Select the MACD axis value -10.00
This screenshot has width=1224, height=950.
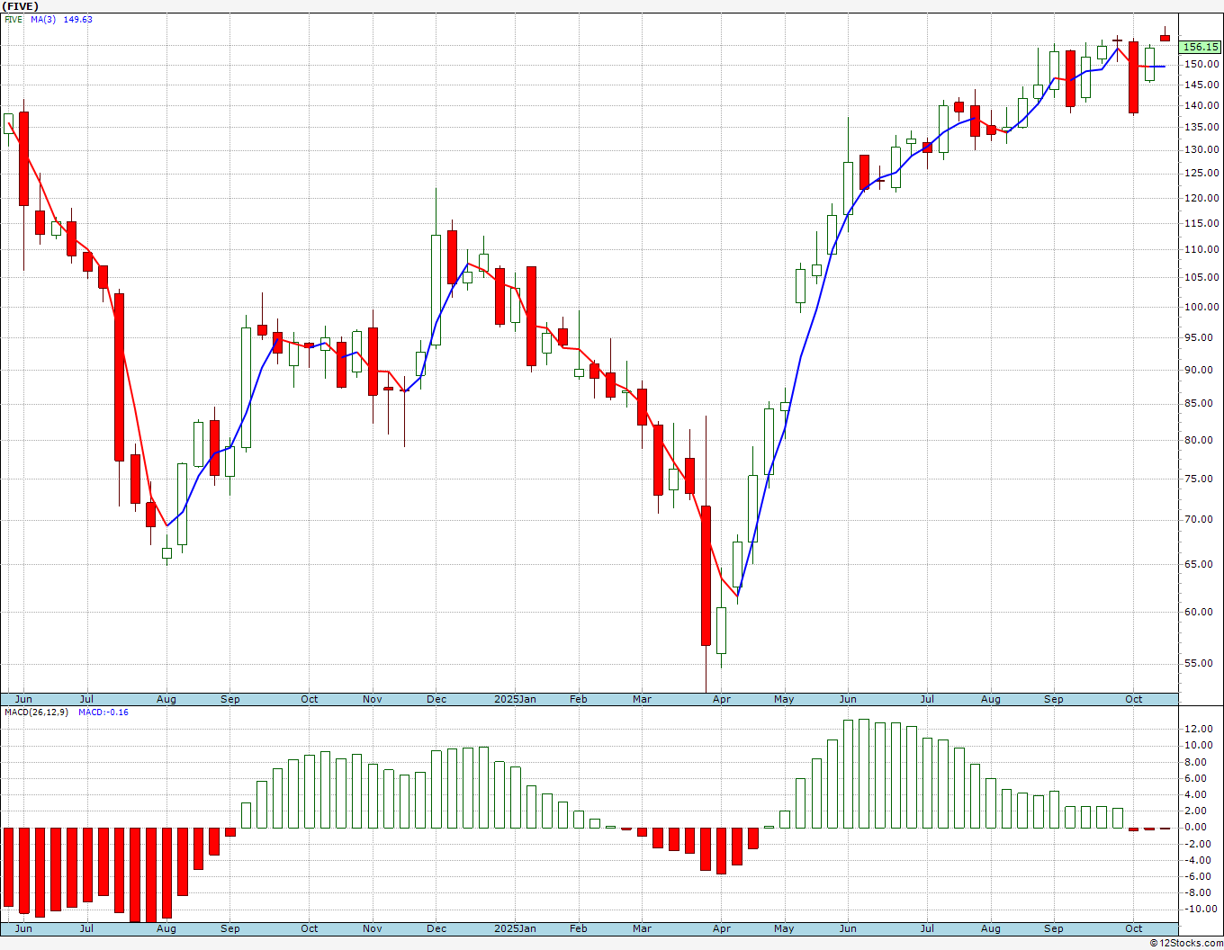click(x=1199, y=910)
